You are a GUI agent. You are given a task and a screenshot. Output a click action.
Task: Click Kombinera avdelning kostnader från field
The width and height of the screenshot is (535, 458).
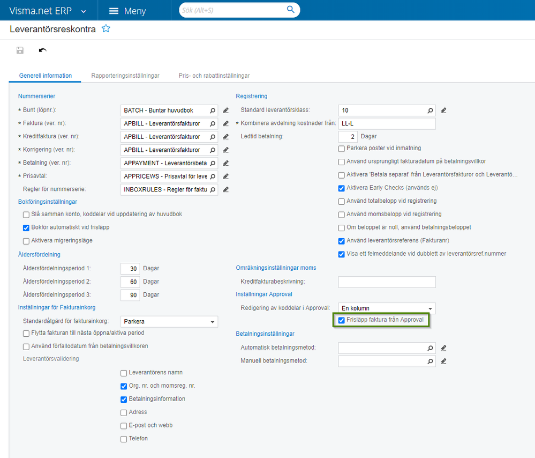[387, 124]
